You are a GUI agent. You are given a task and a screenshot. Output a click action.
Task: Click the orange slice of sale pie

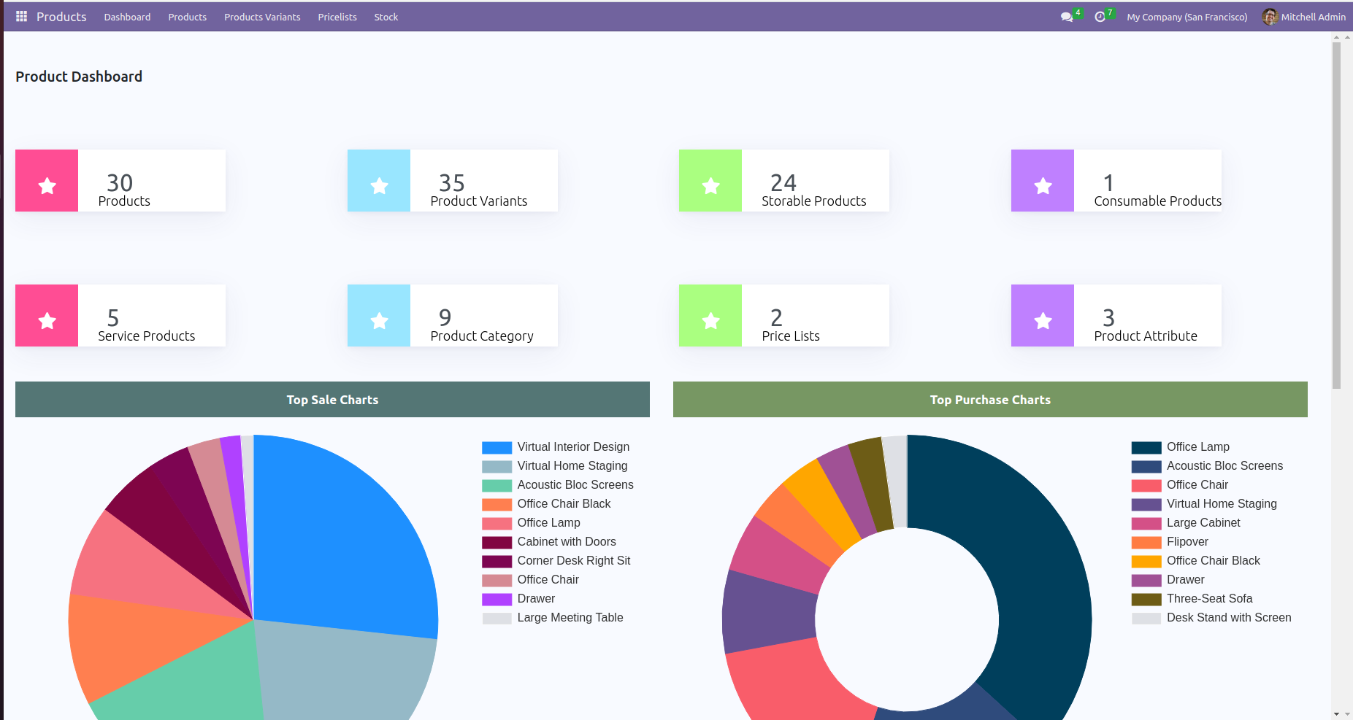139,638
